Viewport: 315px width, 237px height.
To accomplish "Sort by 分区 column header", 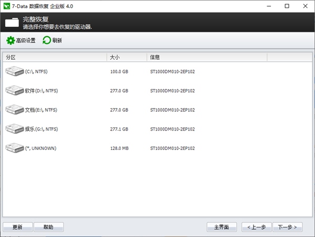I will 55,57.
